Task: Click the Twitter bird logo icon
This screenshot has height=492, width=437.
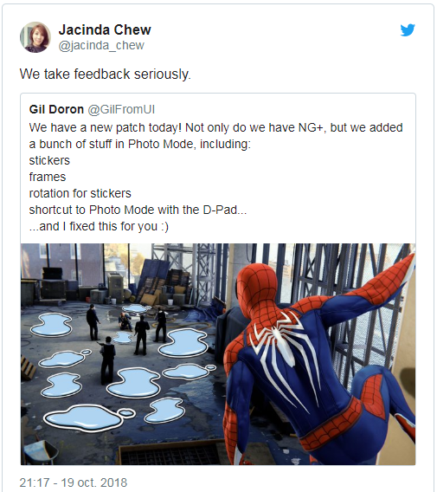Action: pos(408,29)
